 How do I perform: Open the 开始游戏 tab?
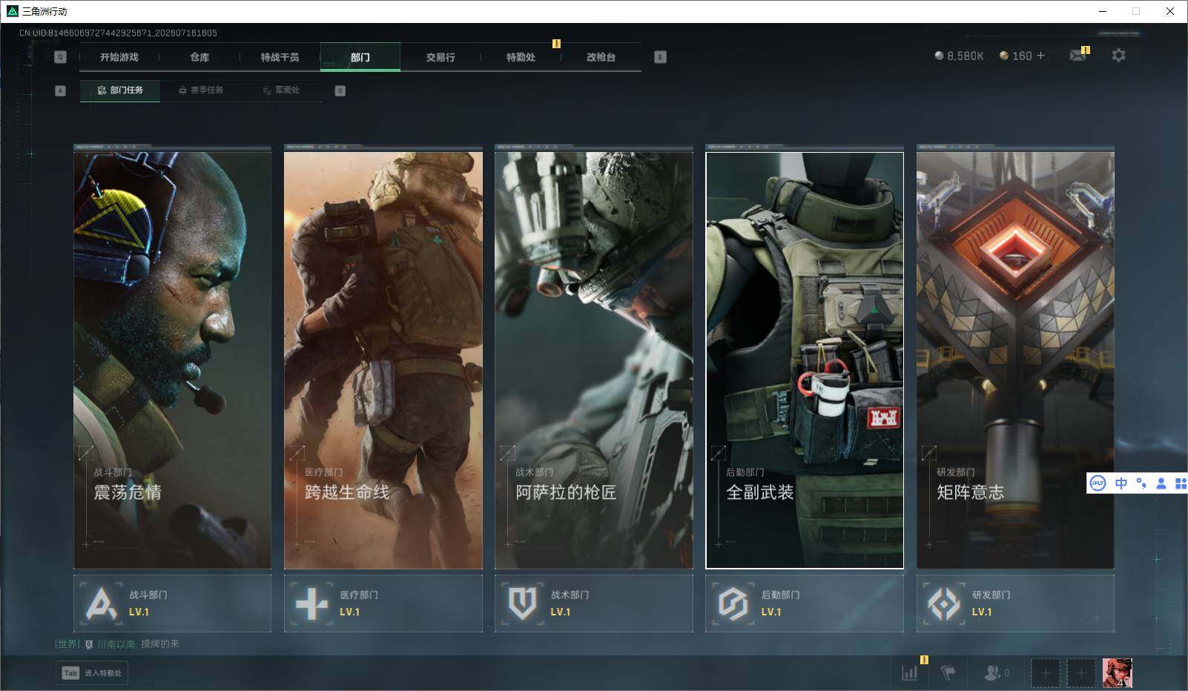click(x=119, y=57)
